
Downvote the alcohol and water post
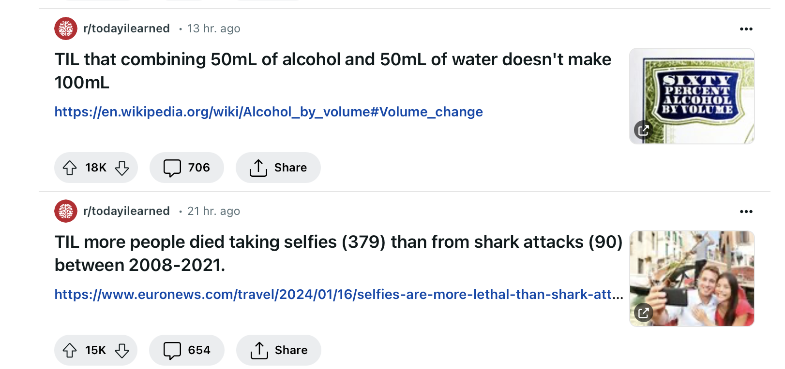pyautogui.click(x=122, y=168)
